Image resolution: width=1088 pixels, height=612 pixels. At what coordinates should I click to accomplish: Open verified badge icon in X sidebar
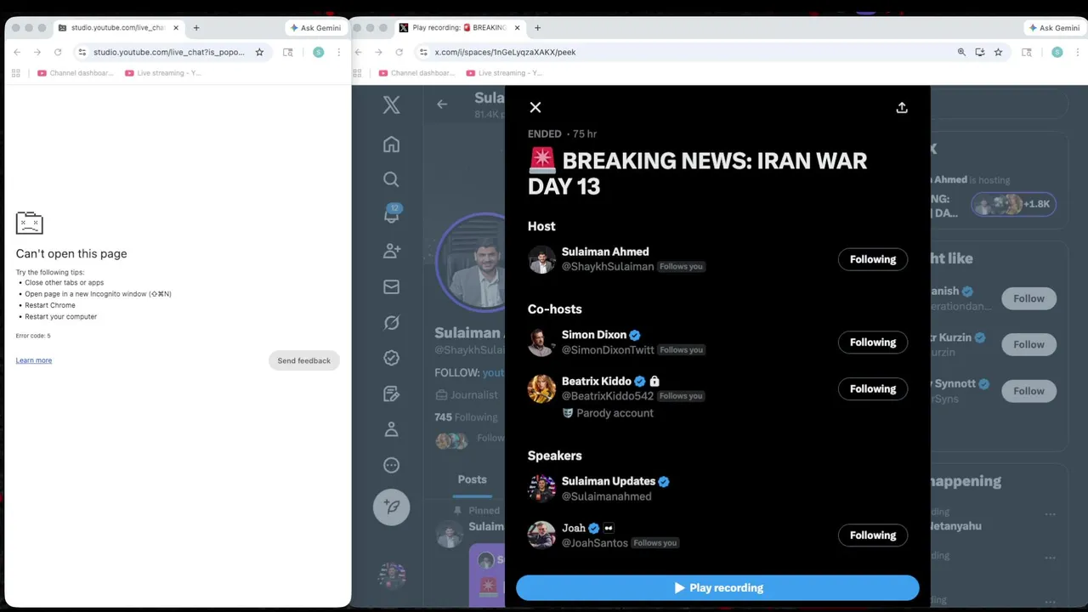tap(391, 358)
